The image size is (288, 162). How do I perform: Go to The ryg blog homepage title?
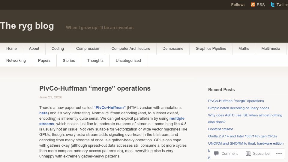pyautogui.click(x=27, y=26)
